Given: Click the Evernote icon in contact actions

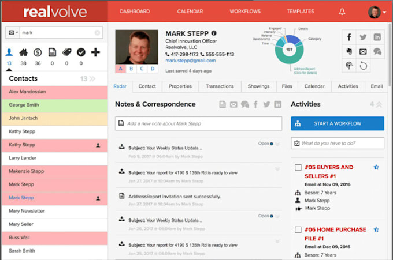Looking at the screenshot, I should tap(349, 51).
